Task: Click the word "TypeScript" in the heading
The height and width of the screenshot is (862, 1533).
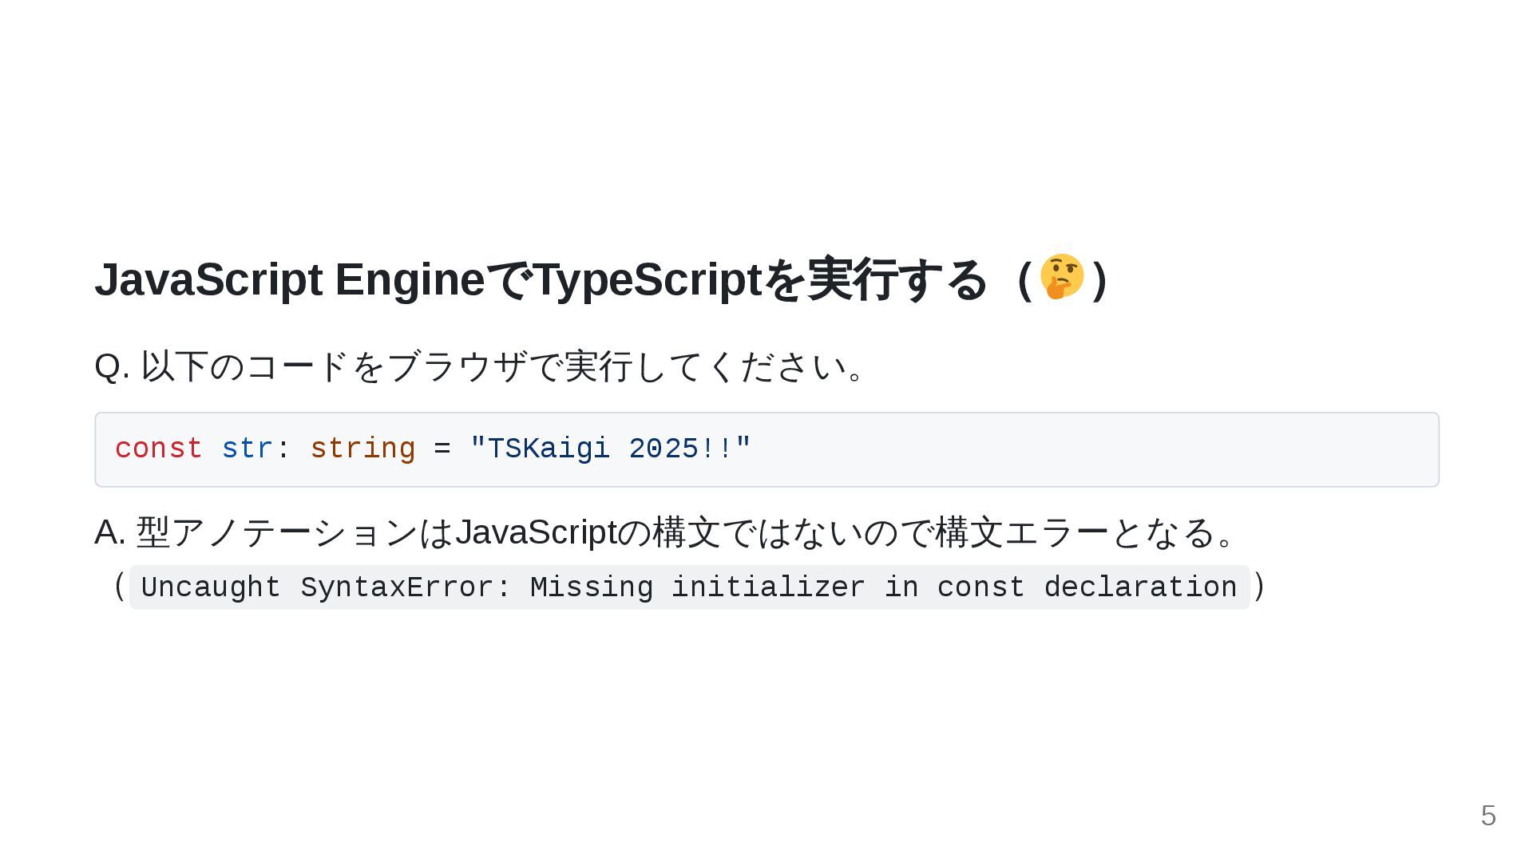Action: coord(648,280)
